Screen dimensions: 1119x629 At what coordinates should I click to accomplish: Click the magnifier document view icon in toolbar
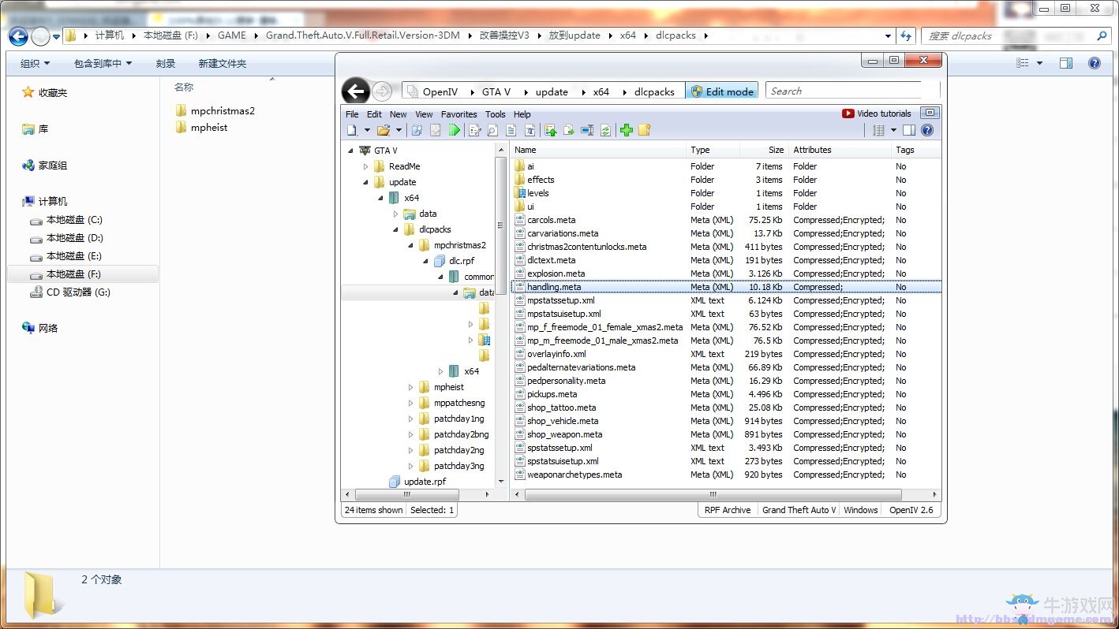(492, 130)
